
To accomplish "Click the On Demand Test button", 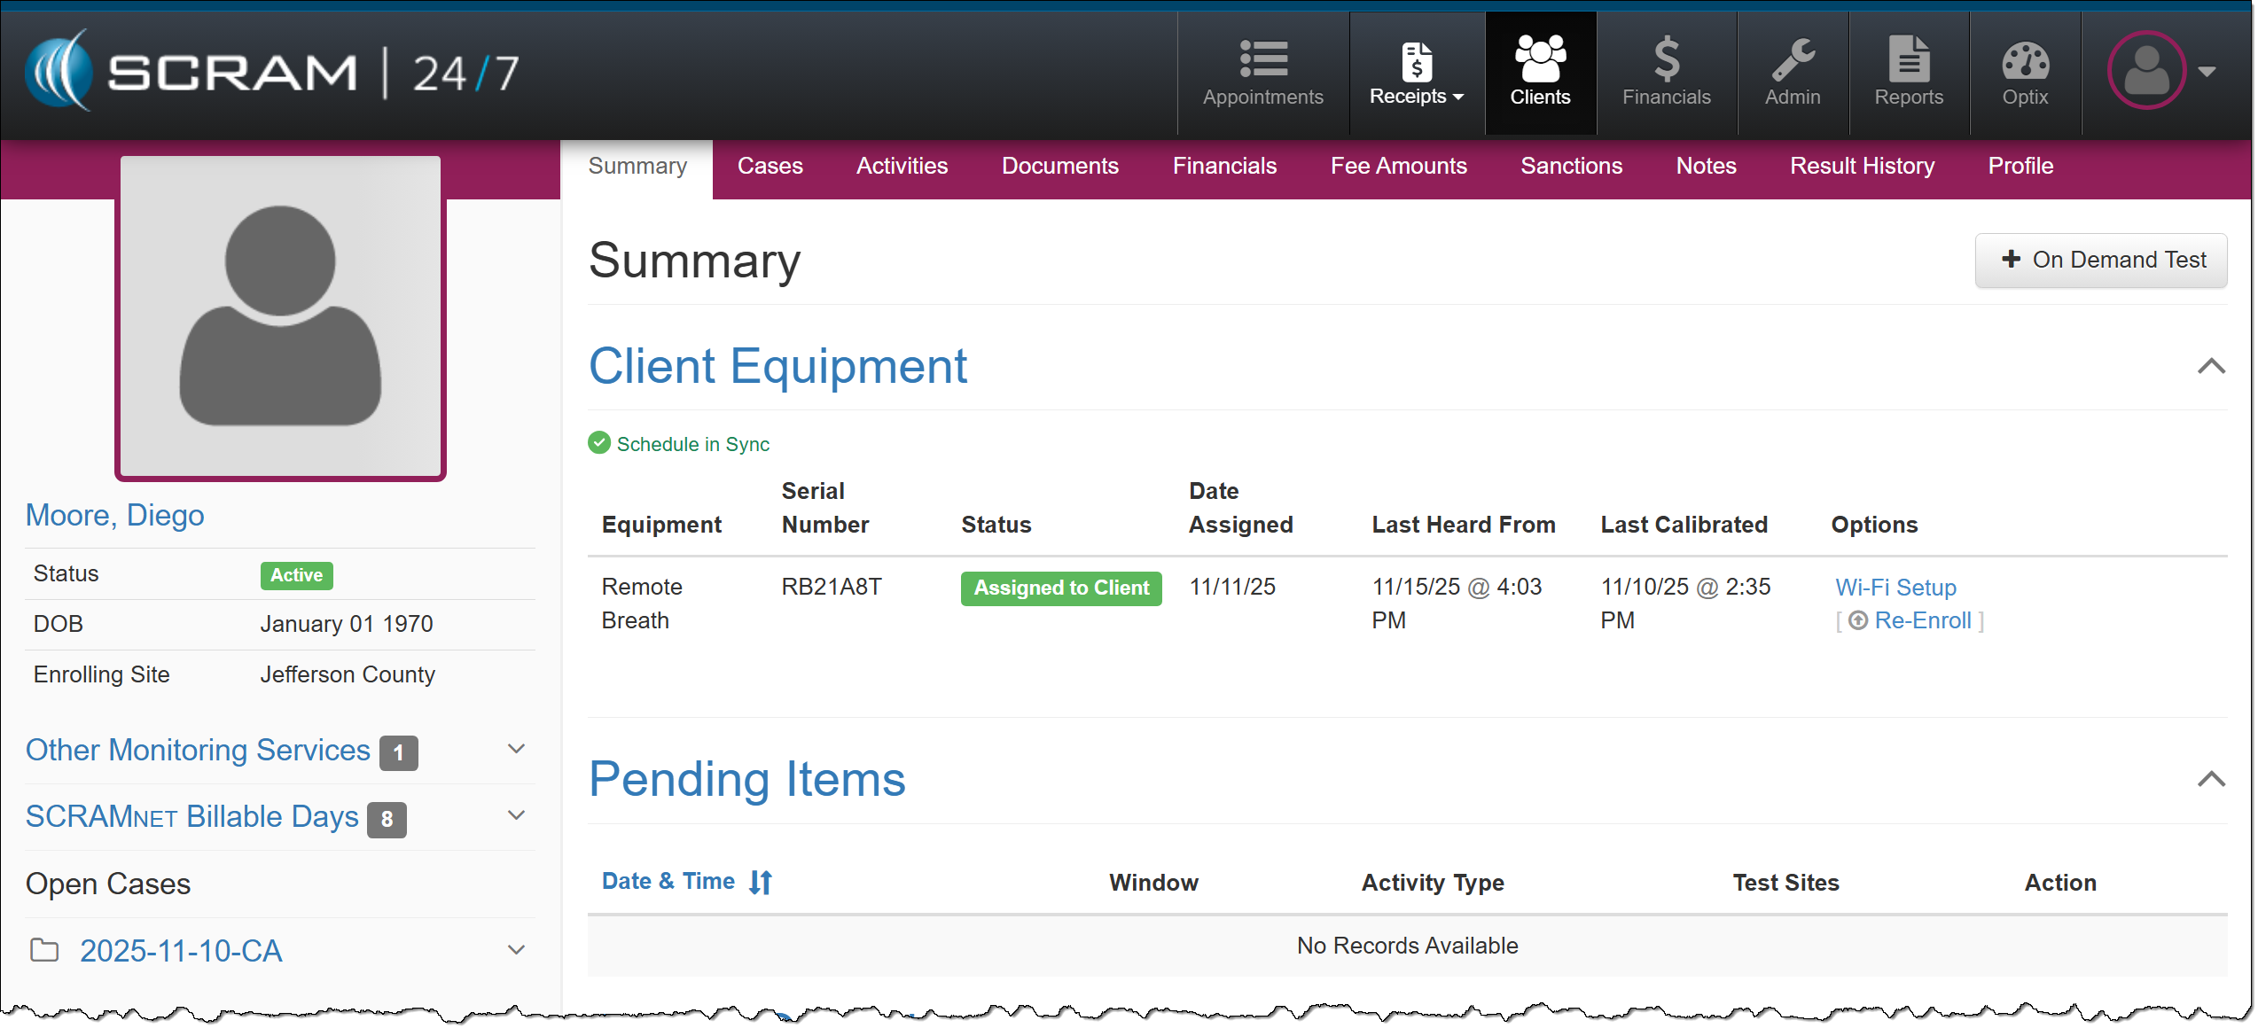I will (x=2100, y=260).
